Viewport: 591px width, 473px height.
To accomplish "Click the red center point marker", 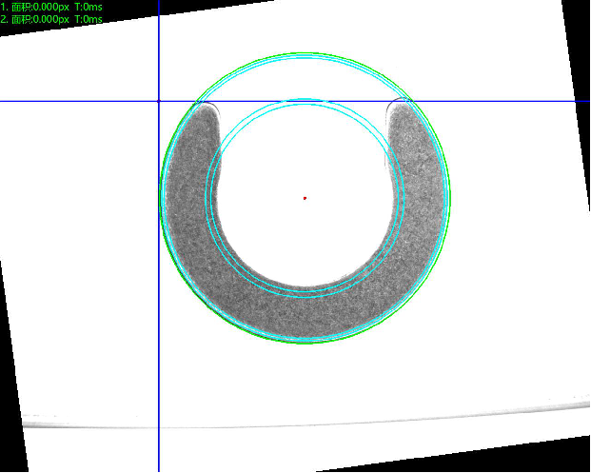I will (x=305, y=198).
